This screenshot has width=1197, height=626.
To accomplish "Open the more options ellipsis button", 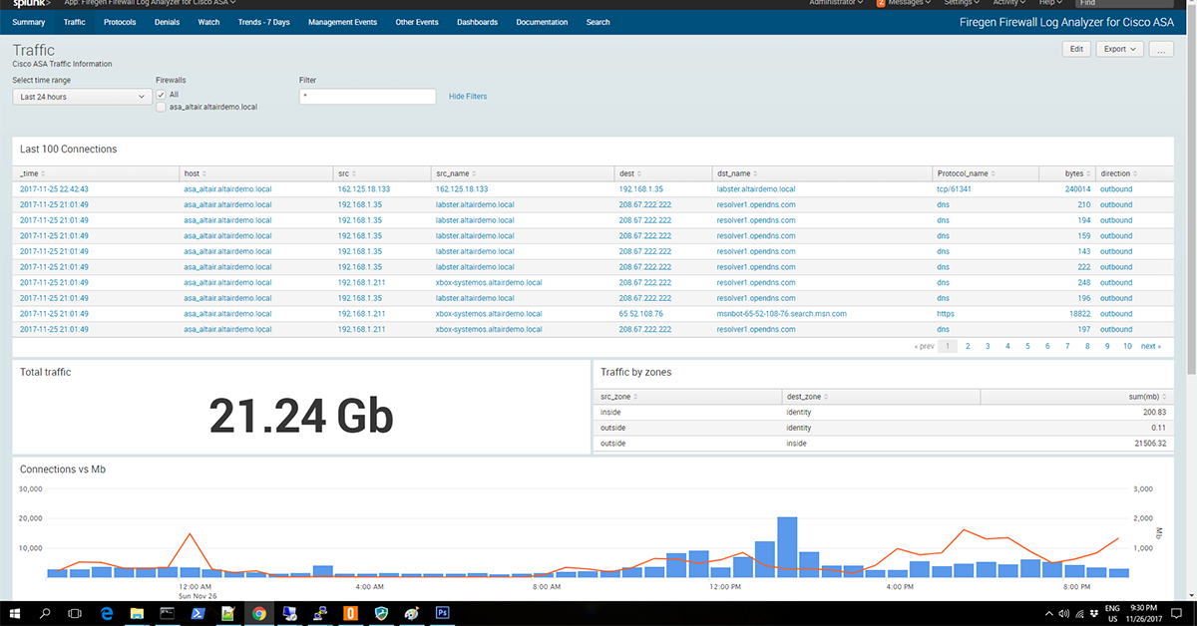I will point(1161,48).
